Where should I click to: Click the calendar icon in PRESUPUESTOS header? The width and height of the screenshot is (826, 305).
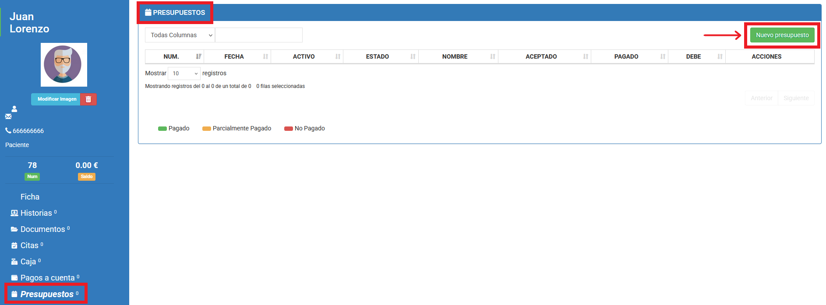coord(148,12)
